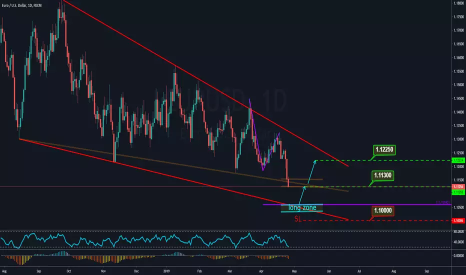Click the 1.14000 price scale label
Screen dimensions: 466x275
[x=458, y=112]
